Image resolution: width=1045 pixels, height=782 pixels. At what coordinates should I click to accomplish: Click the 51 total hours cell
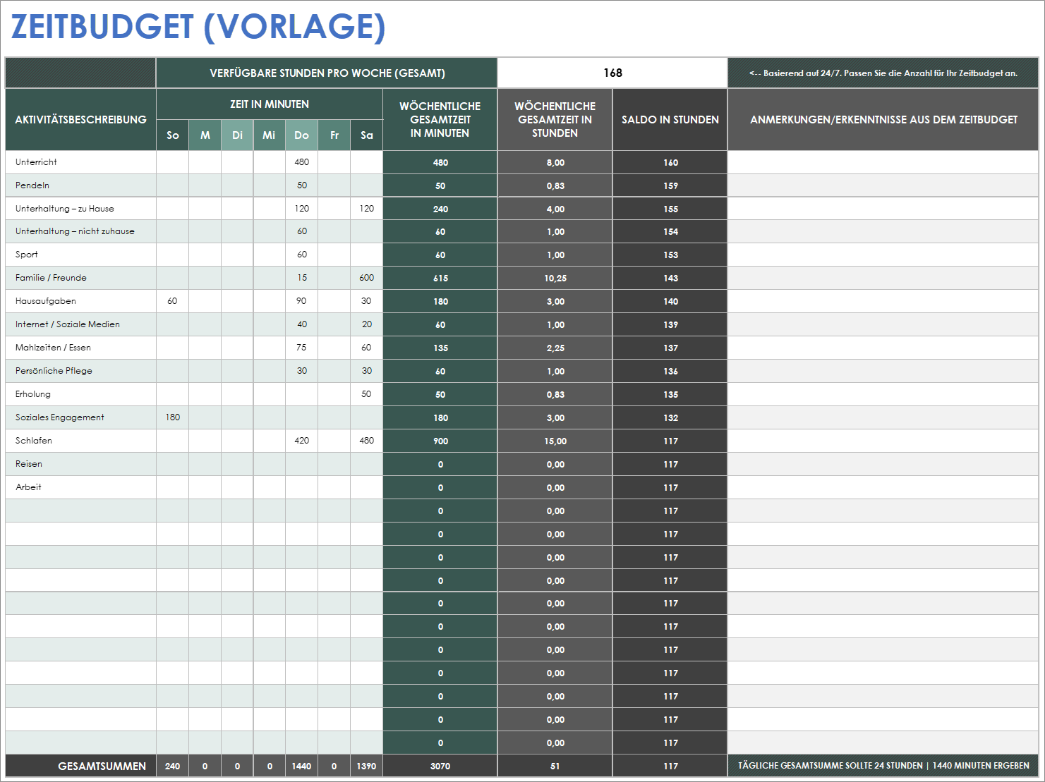click(x=555, y=766)
